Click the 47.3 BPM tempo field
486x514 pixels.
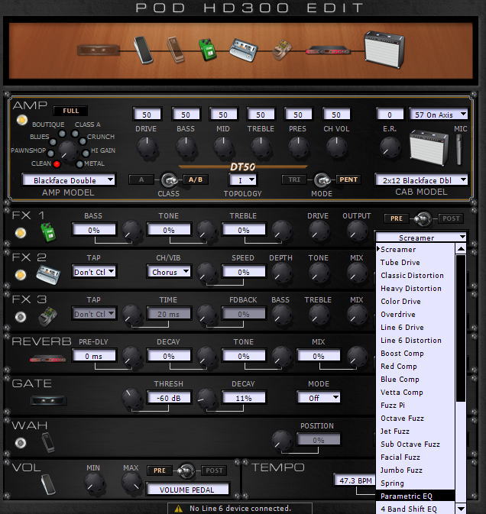coord(355,480)
